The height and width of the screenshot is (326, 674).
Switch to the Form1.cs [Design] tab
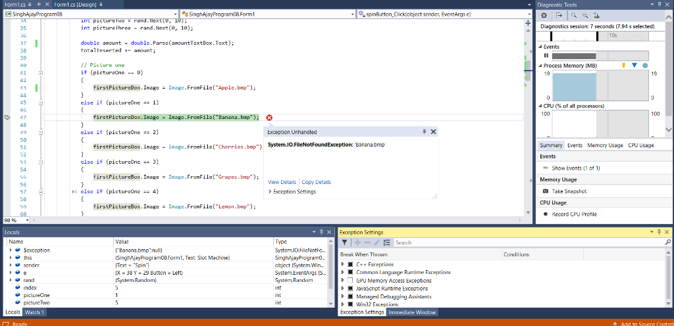(x=76, y=5)
